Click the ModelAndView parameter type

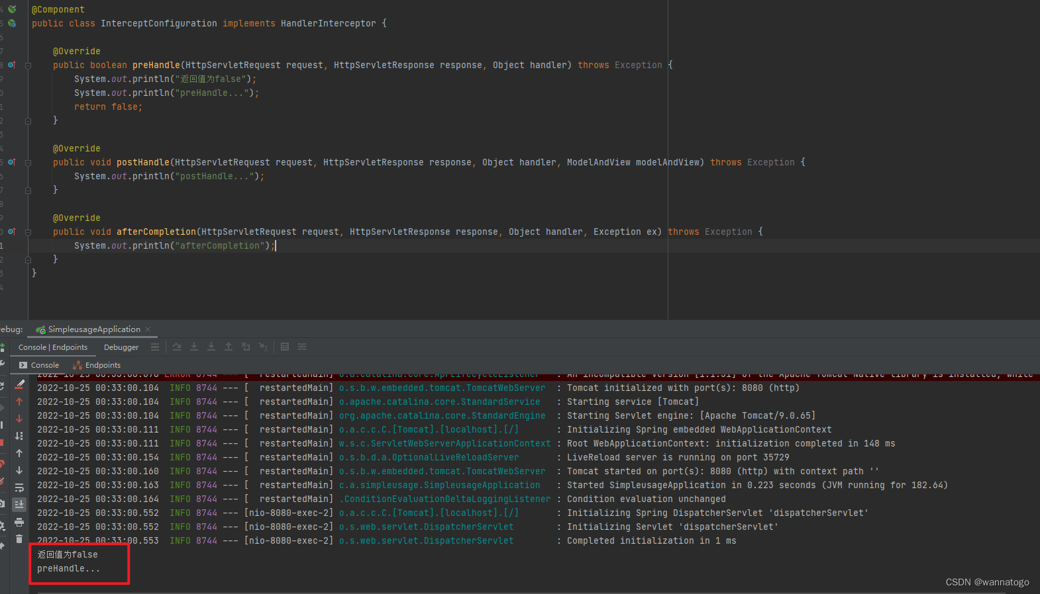599,162
